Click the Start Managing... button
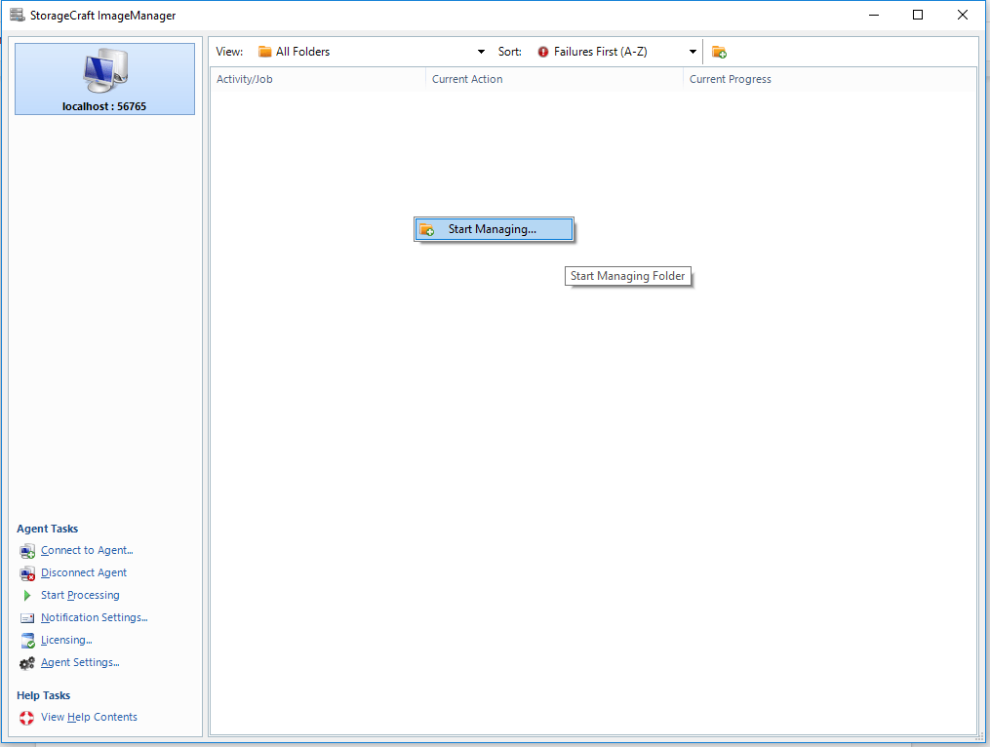 [494, 228]
